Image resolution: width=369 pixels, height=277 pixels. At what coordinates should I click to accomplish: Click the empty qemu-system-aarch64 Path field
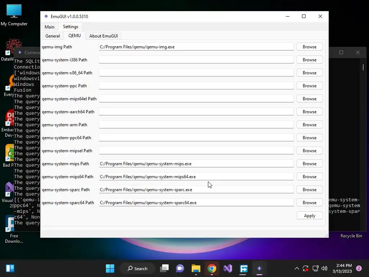(196, 111)
